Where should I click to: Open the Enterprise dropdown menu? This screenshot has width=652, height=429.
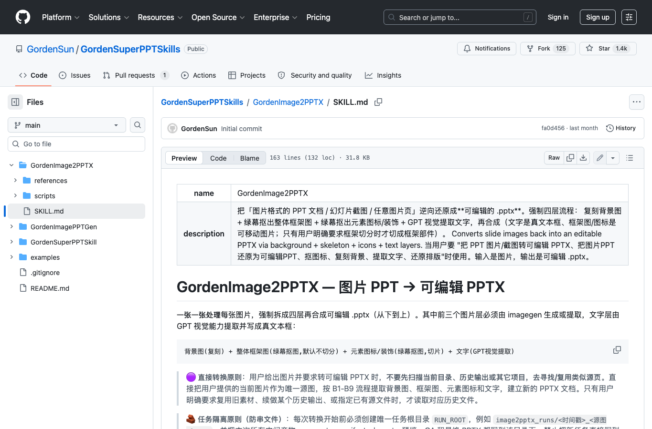(276, 17)
